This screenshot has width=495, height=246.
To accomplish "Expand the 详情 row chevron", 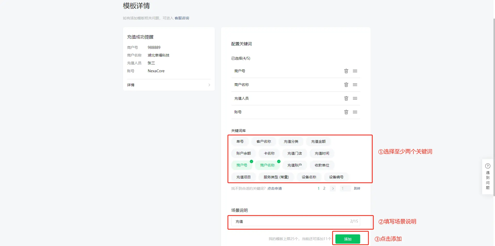I will pos(209,85).
